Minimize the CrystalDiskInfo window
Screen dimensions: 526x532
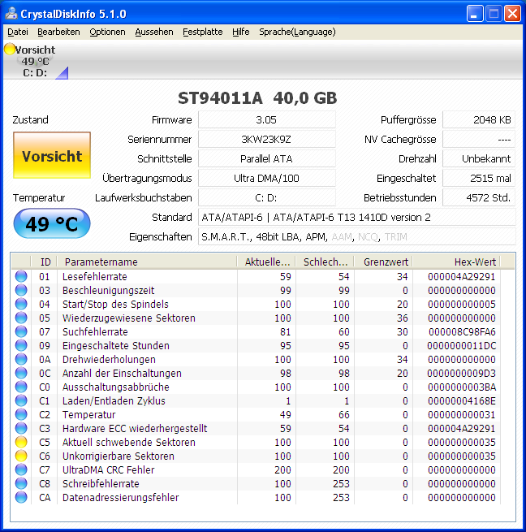tap(475, 14)
